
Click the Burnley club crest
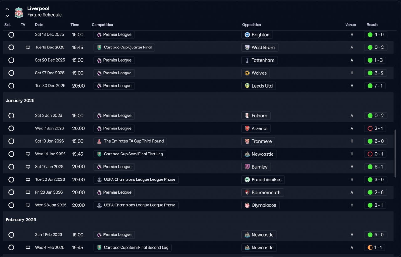pos(247,167)
